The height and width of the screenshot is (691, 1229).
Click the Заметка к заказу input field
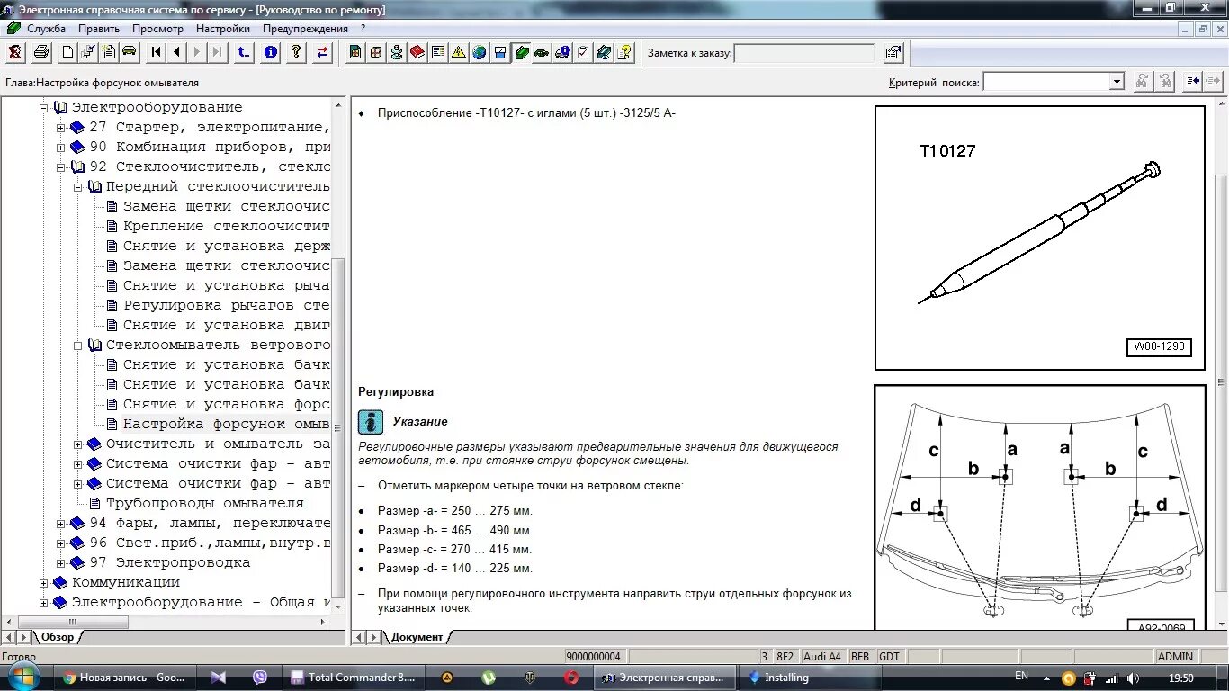(804, 53)
